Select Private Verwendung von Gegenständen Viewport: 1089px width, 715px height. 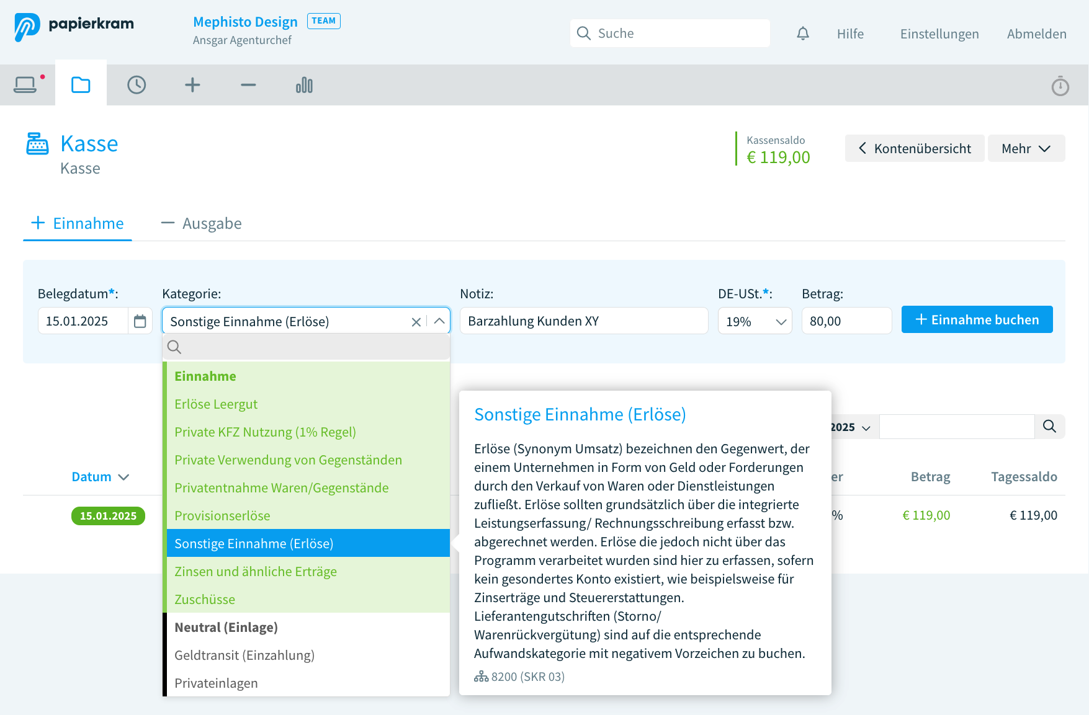tap(308, 460)
